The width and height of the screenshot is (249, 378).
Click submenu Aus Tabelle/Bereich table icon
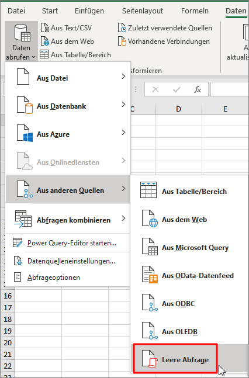pos(148,190)
